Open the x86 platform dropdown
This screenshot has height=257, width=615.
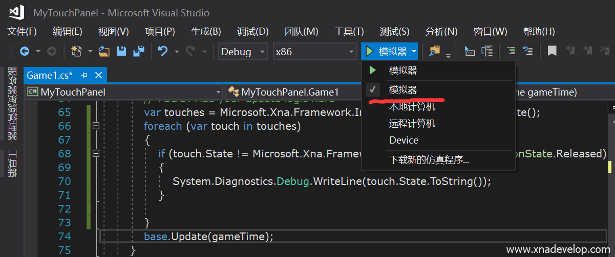315,52
